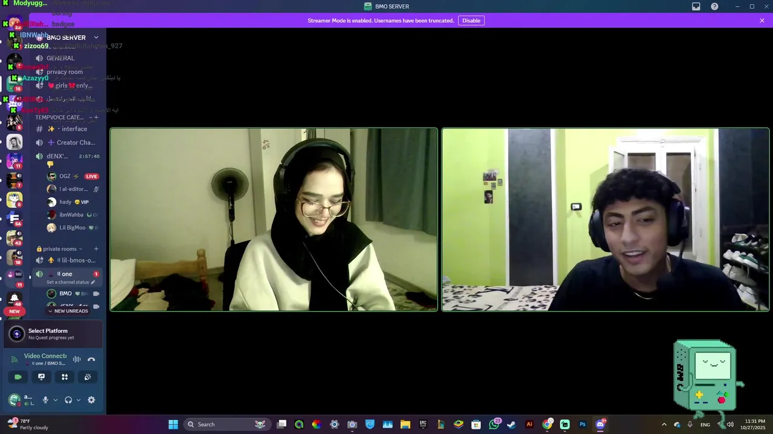The width and height of the screenshot is (773, 434).
Task: Open Photoshop on the taskbar
Action: (582, 424)
